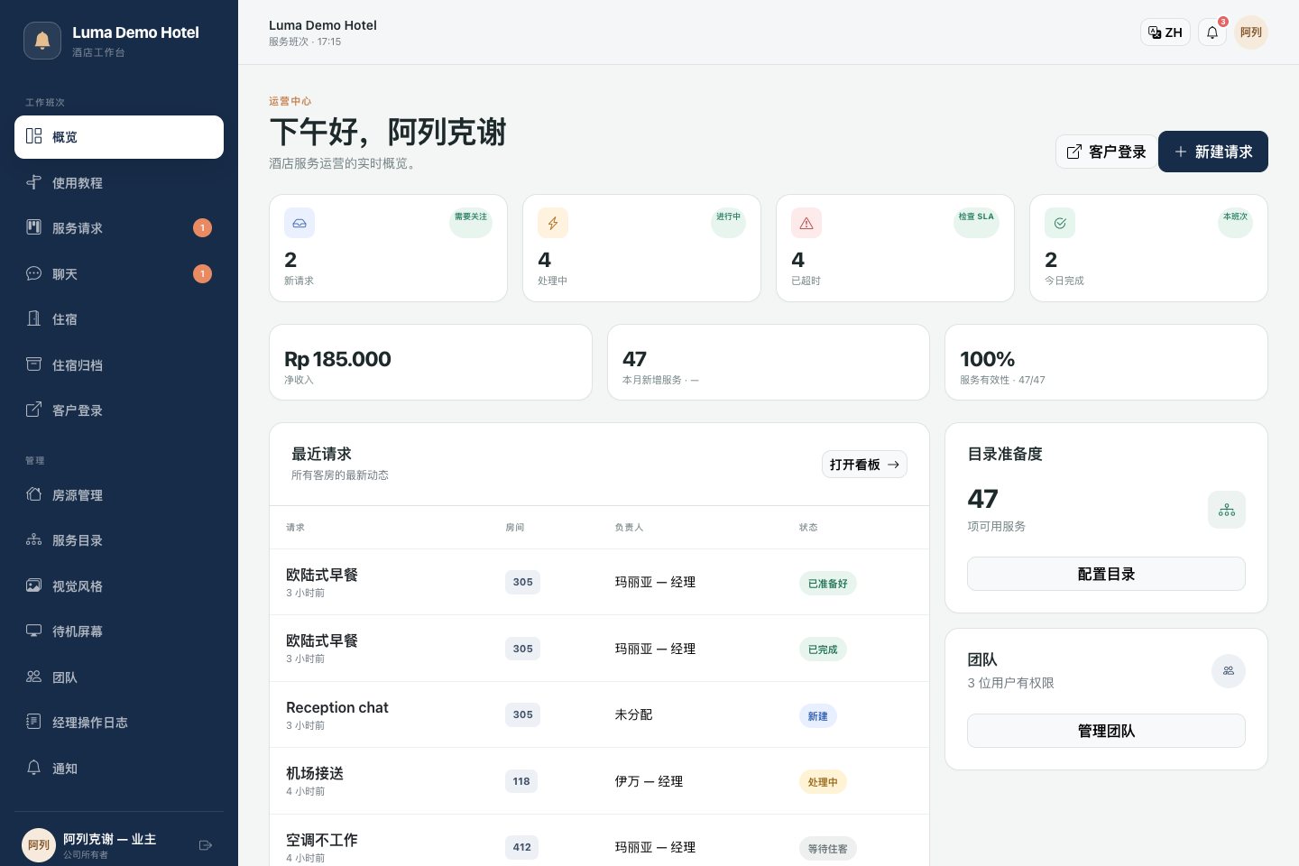Click the 客户登录 button beside 新建请求
The height and width of the screenshot is (866, 1299).
pos(1106,152)
